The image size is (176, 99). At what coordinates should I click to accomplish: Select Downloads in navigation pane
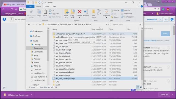tap(38, 52)
